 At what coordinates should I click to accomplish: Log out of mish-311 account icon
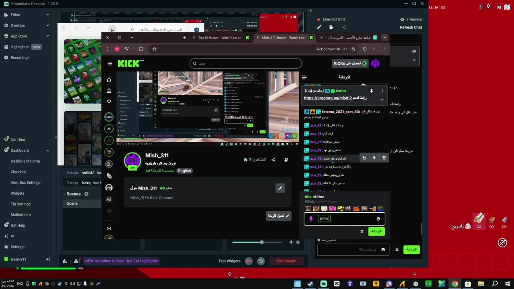pos(47,259)
